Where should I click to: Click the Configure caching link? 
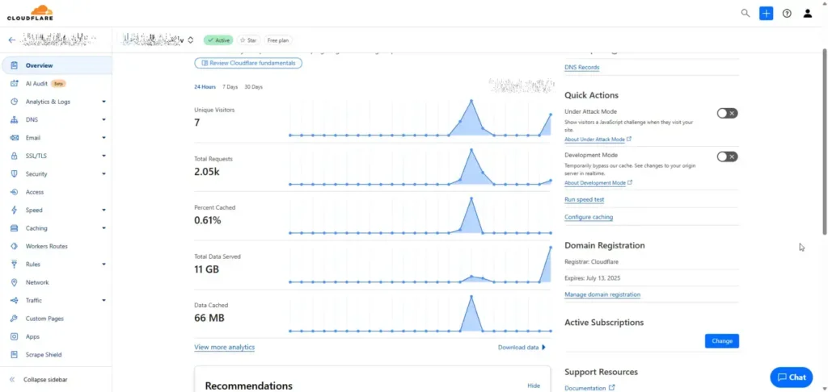(x=589, y=217)
